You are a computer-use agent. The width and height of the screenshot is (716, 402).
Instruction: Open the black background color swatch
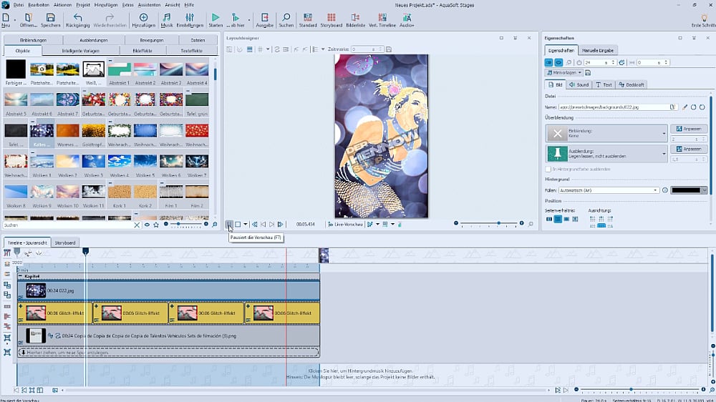[x=690, y=190]
